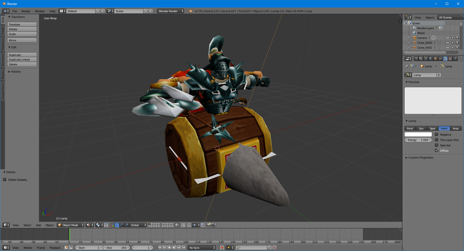464x251 pixels.
Task: Toggle renderability of Camera in outliner
Action: coord(457,38)
